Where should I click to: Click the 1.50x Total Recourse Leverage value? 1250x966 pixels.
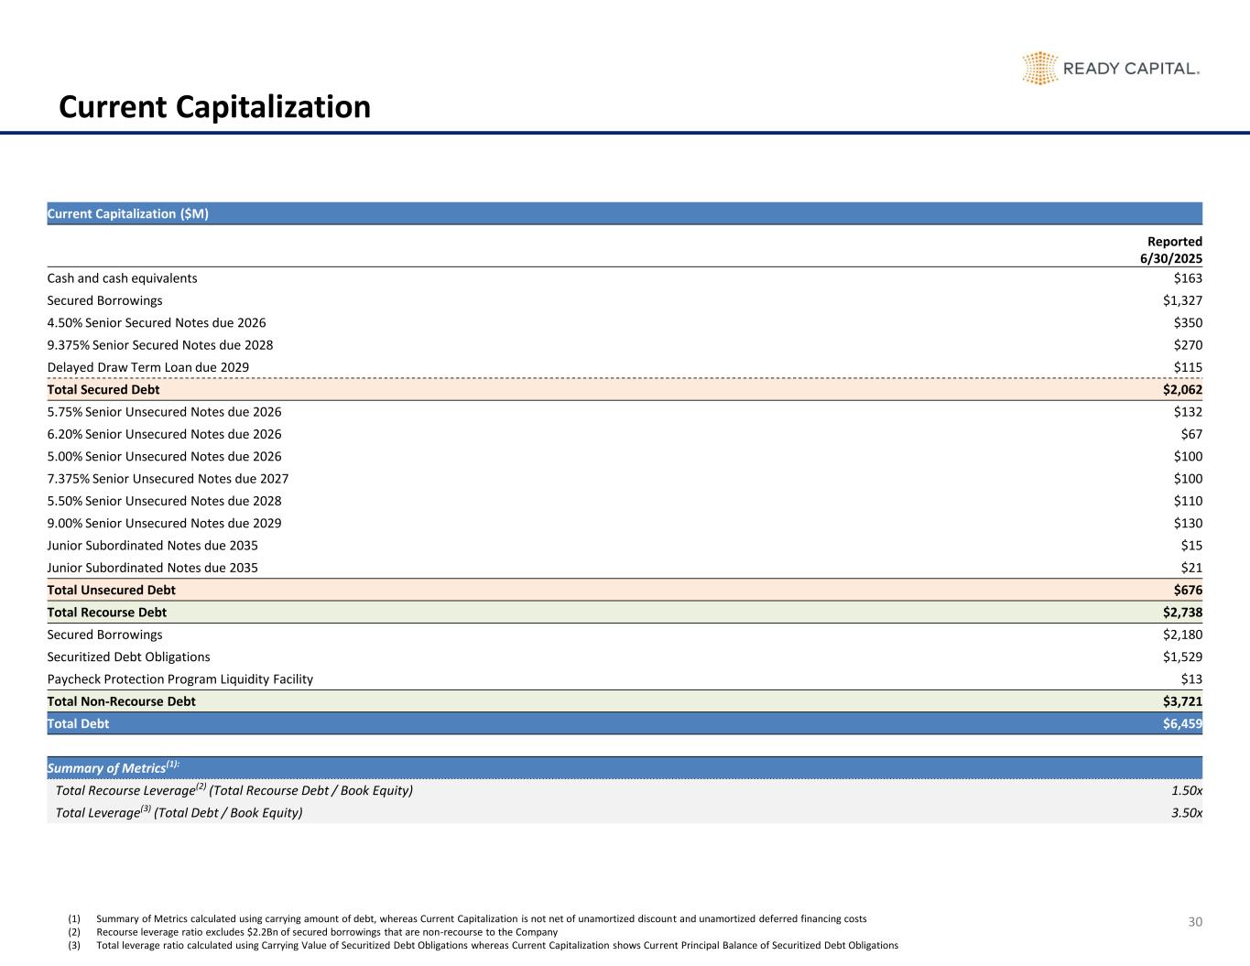[1186, 790]
